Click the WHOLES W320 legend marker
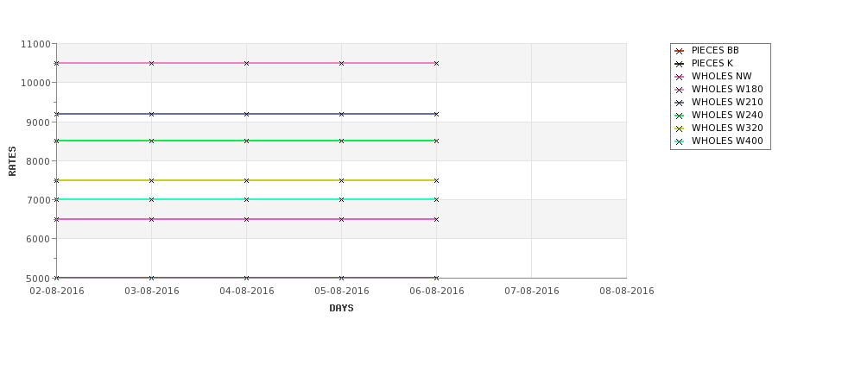Screen dimensions: 842x370 [x=680, y=129]
